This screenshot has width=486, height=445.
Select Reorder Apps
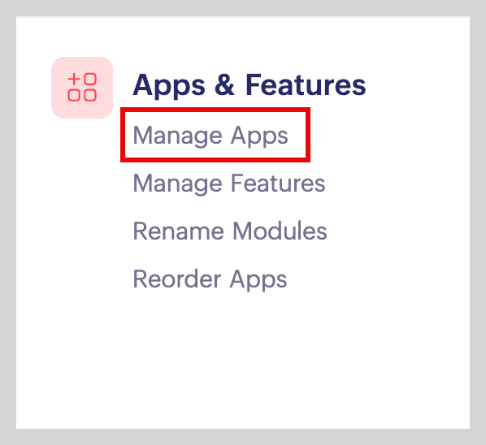pyautogui.click(x=210, y=279)
